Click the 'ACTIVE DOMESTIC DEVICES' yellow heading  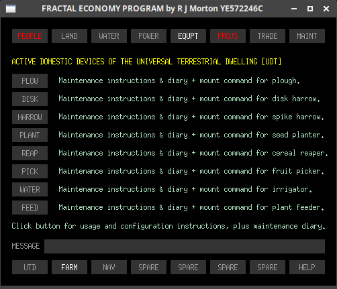tap(146, 62)
